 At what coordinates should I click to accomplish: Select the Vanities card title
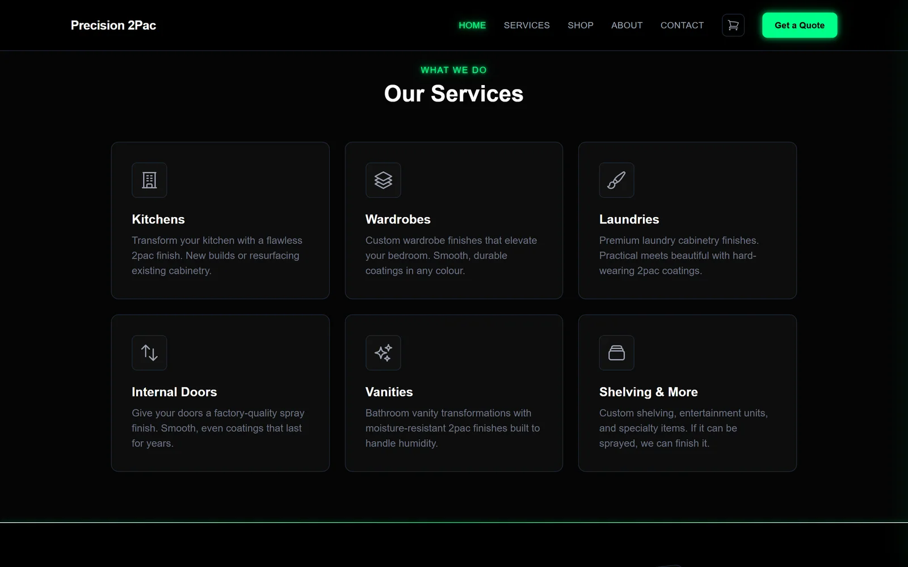tap(389, 392)
